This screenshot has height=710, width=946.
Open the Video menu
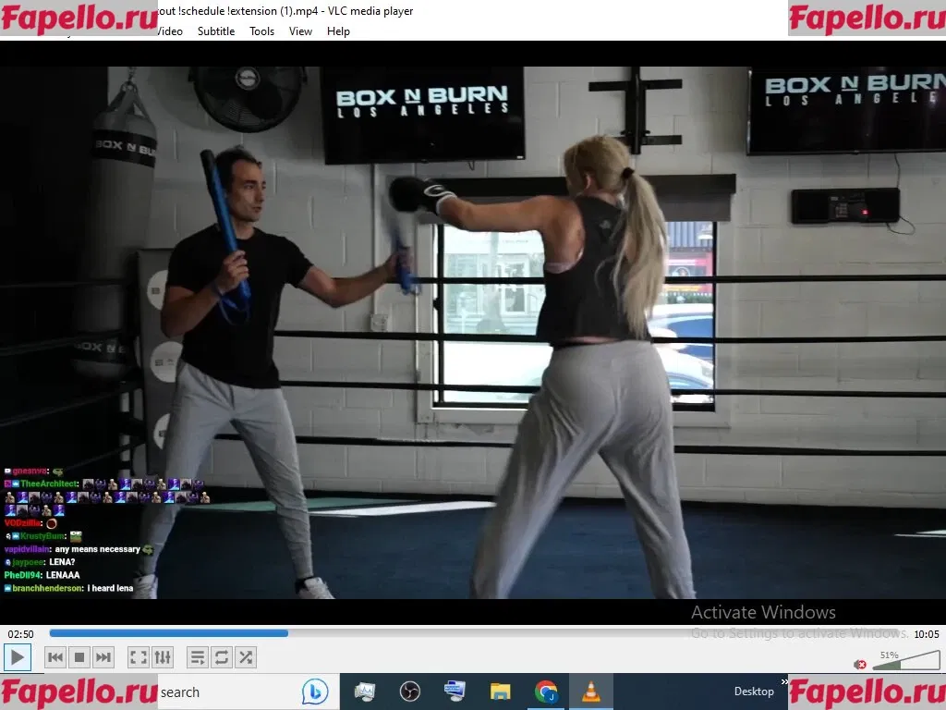(170, 31)
